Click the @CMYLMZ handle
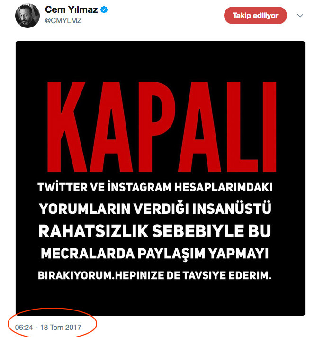Image resolution: width=315 pixels, height=337 pixels. click(61, 21)
